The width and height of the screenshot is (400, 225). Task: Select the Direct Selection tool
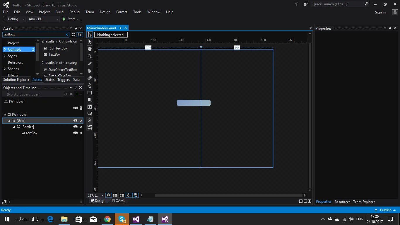[90, 42]
